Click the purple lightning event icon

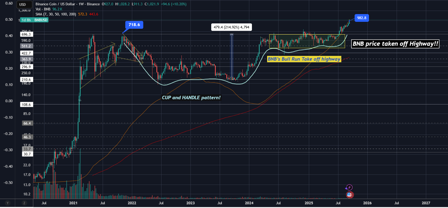[x=349, y=188]
